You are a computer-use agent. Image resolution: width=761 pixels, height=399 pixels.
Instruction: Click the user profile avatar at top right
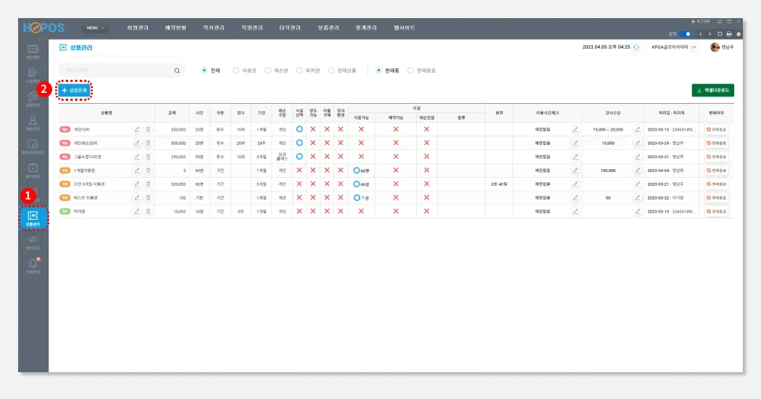(715, 47)
